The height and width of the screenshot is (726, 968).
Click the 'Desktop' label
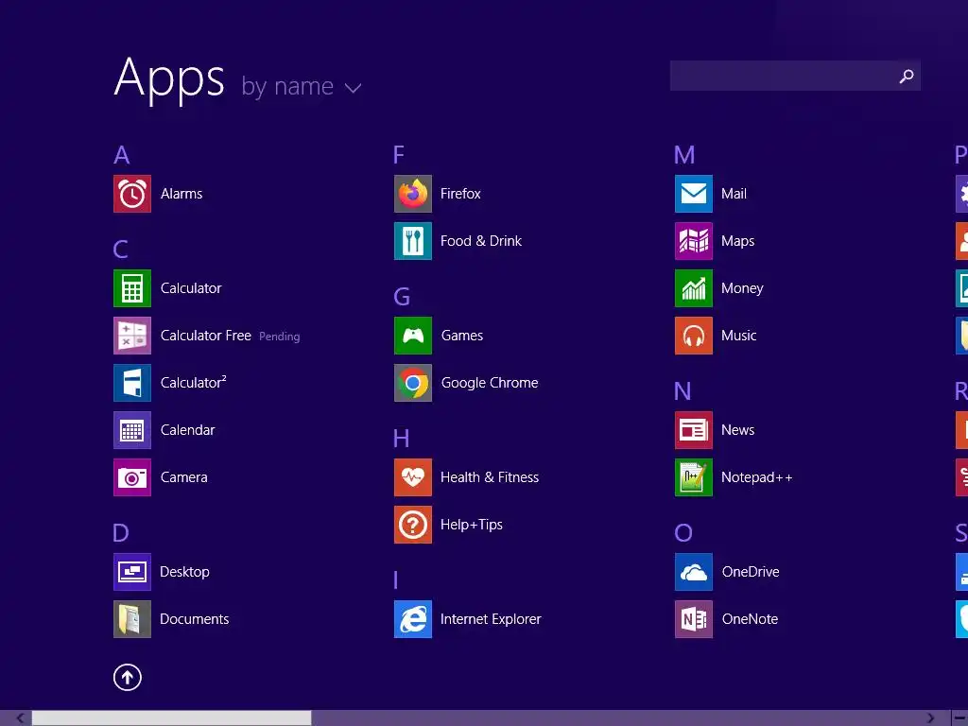(x=184, y=572)
